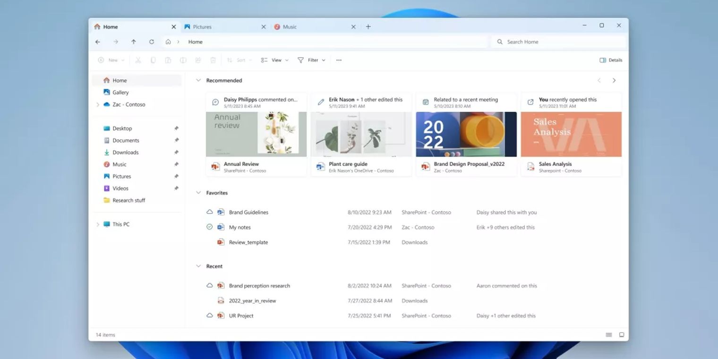Open Annual Review recommended card
The width and height of the screenshot is (718, 359).
[256, 135]
